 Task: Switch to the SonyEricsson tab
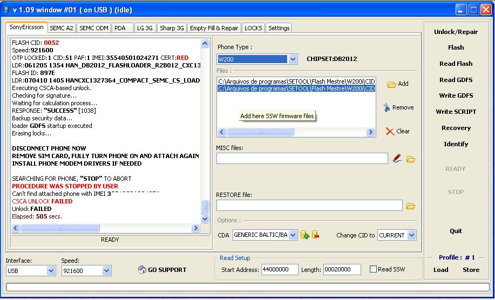[26, 27]
